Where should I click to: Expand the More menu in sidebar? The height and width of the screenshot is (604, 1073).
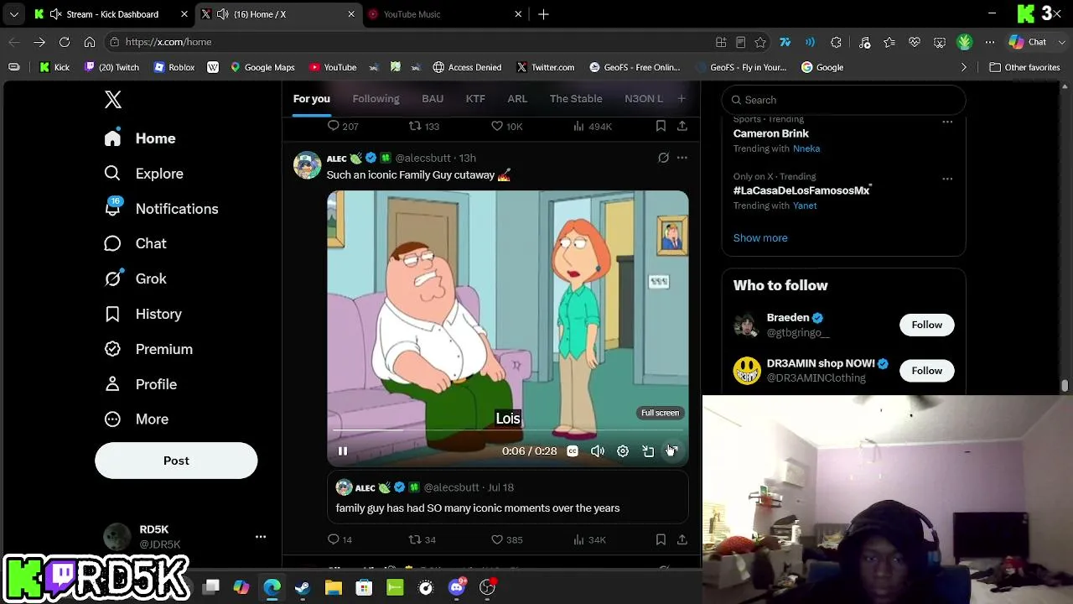pos(136,419)
